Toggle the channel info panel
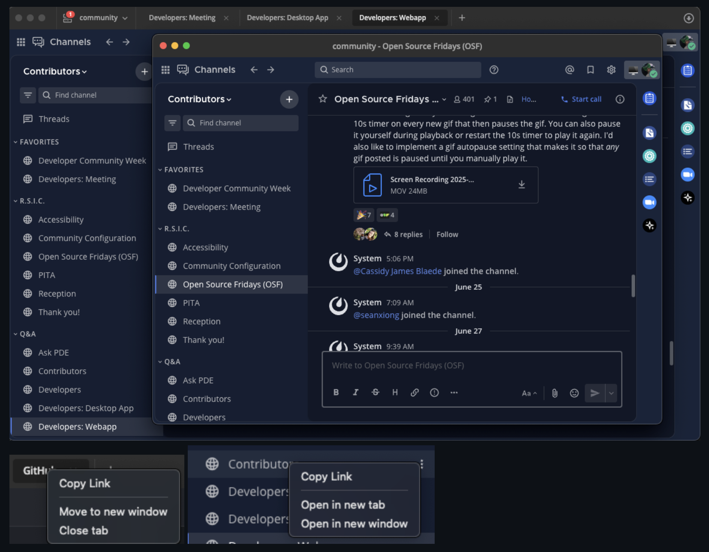Viewport: 709px width, 552px height. click(x=620, y=99)
